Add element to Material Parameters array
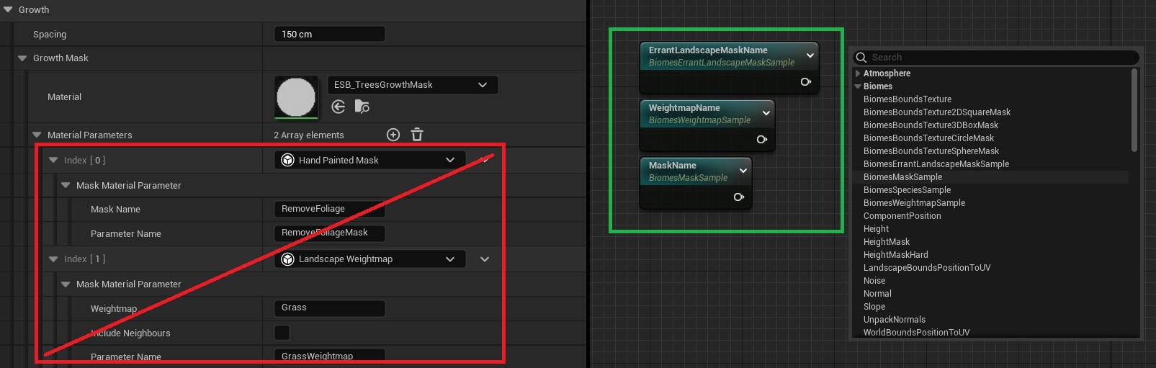Screen dimensions: 1156x368 [x=393, y=135]
